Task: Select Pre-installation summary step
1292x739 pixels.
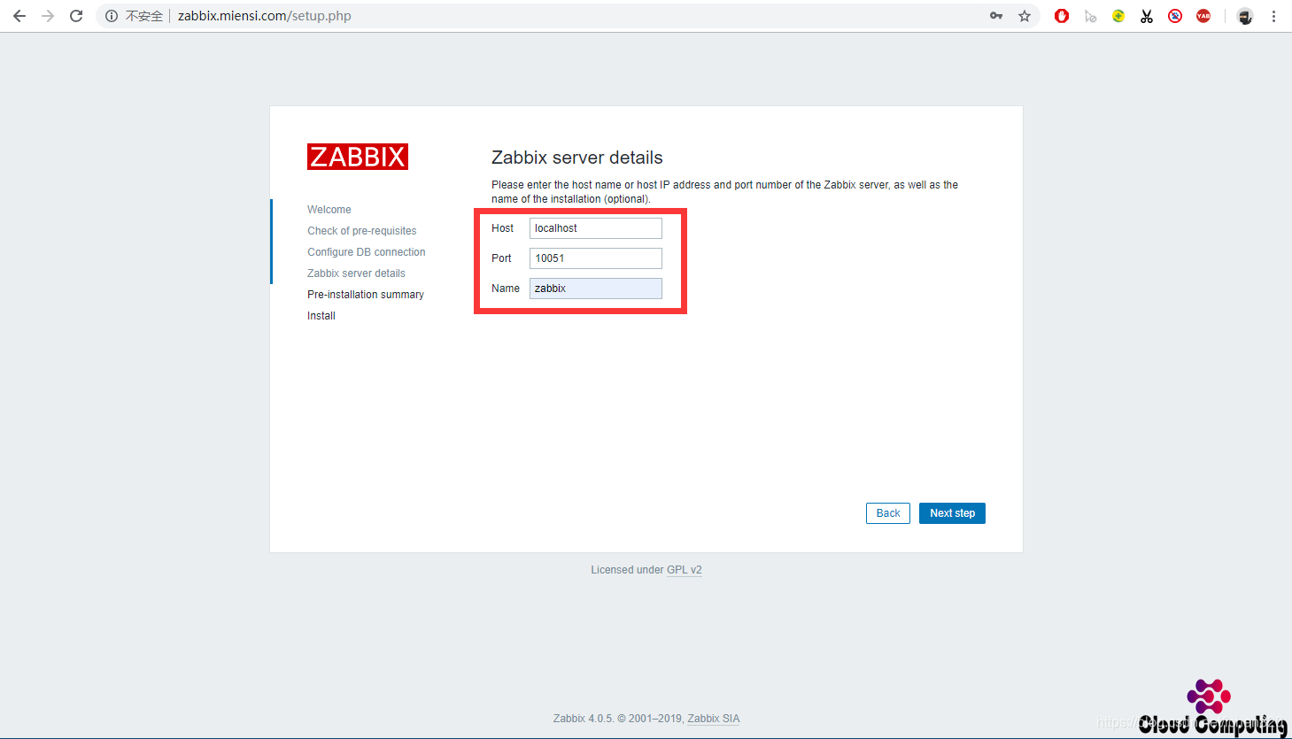Action: point(366,295)
